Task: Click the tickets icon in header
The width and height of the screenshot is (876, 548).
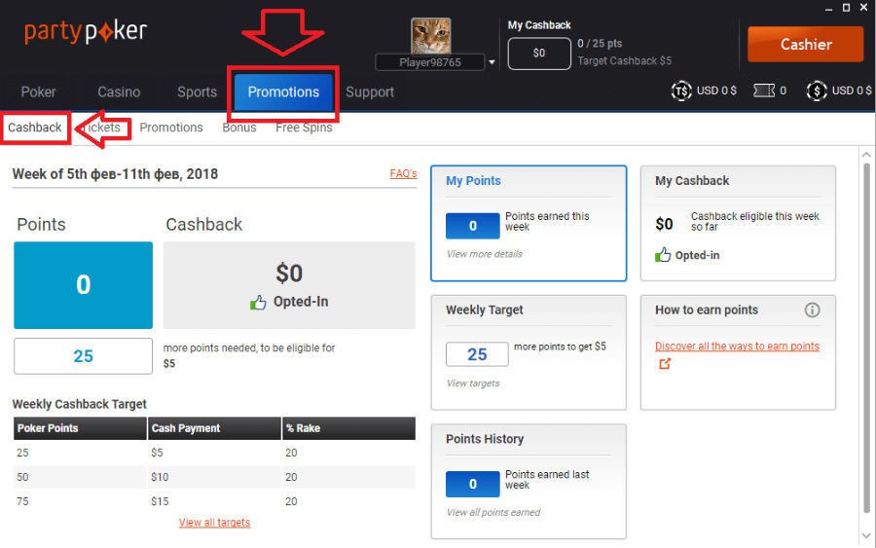Action: coord(764,91)
